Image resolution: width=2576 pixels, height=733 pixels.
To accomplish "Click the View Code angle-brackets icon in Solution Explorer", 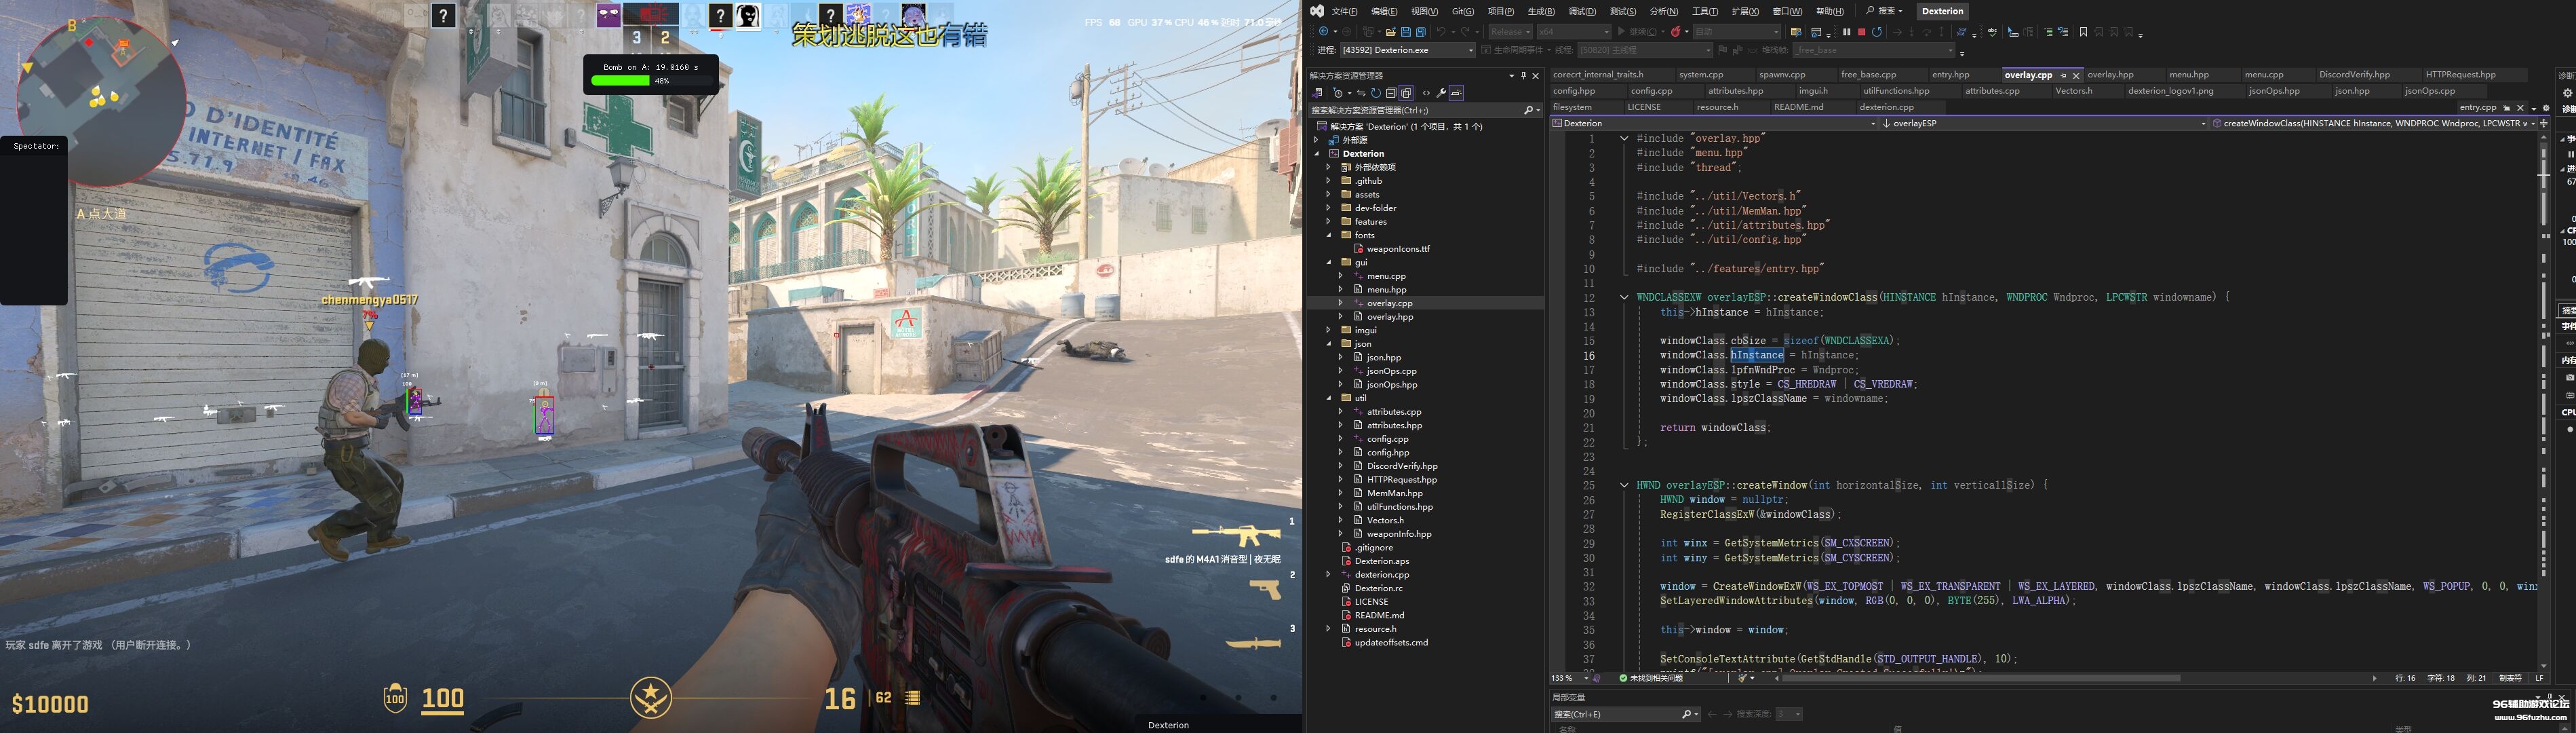I will click(x=1426, y=93).
